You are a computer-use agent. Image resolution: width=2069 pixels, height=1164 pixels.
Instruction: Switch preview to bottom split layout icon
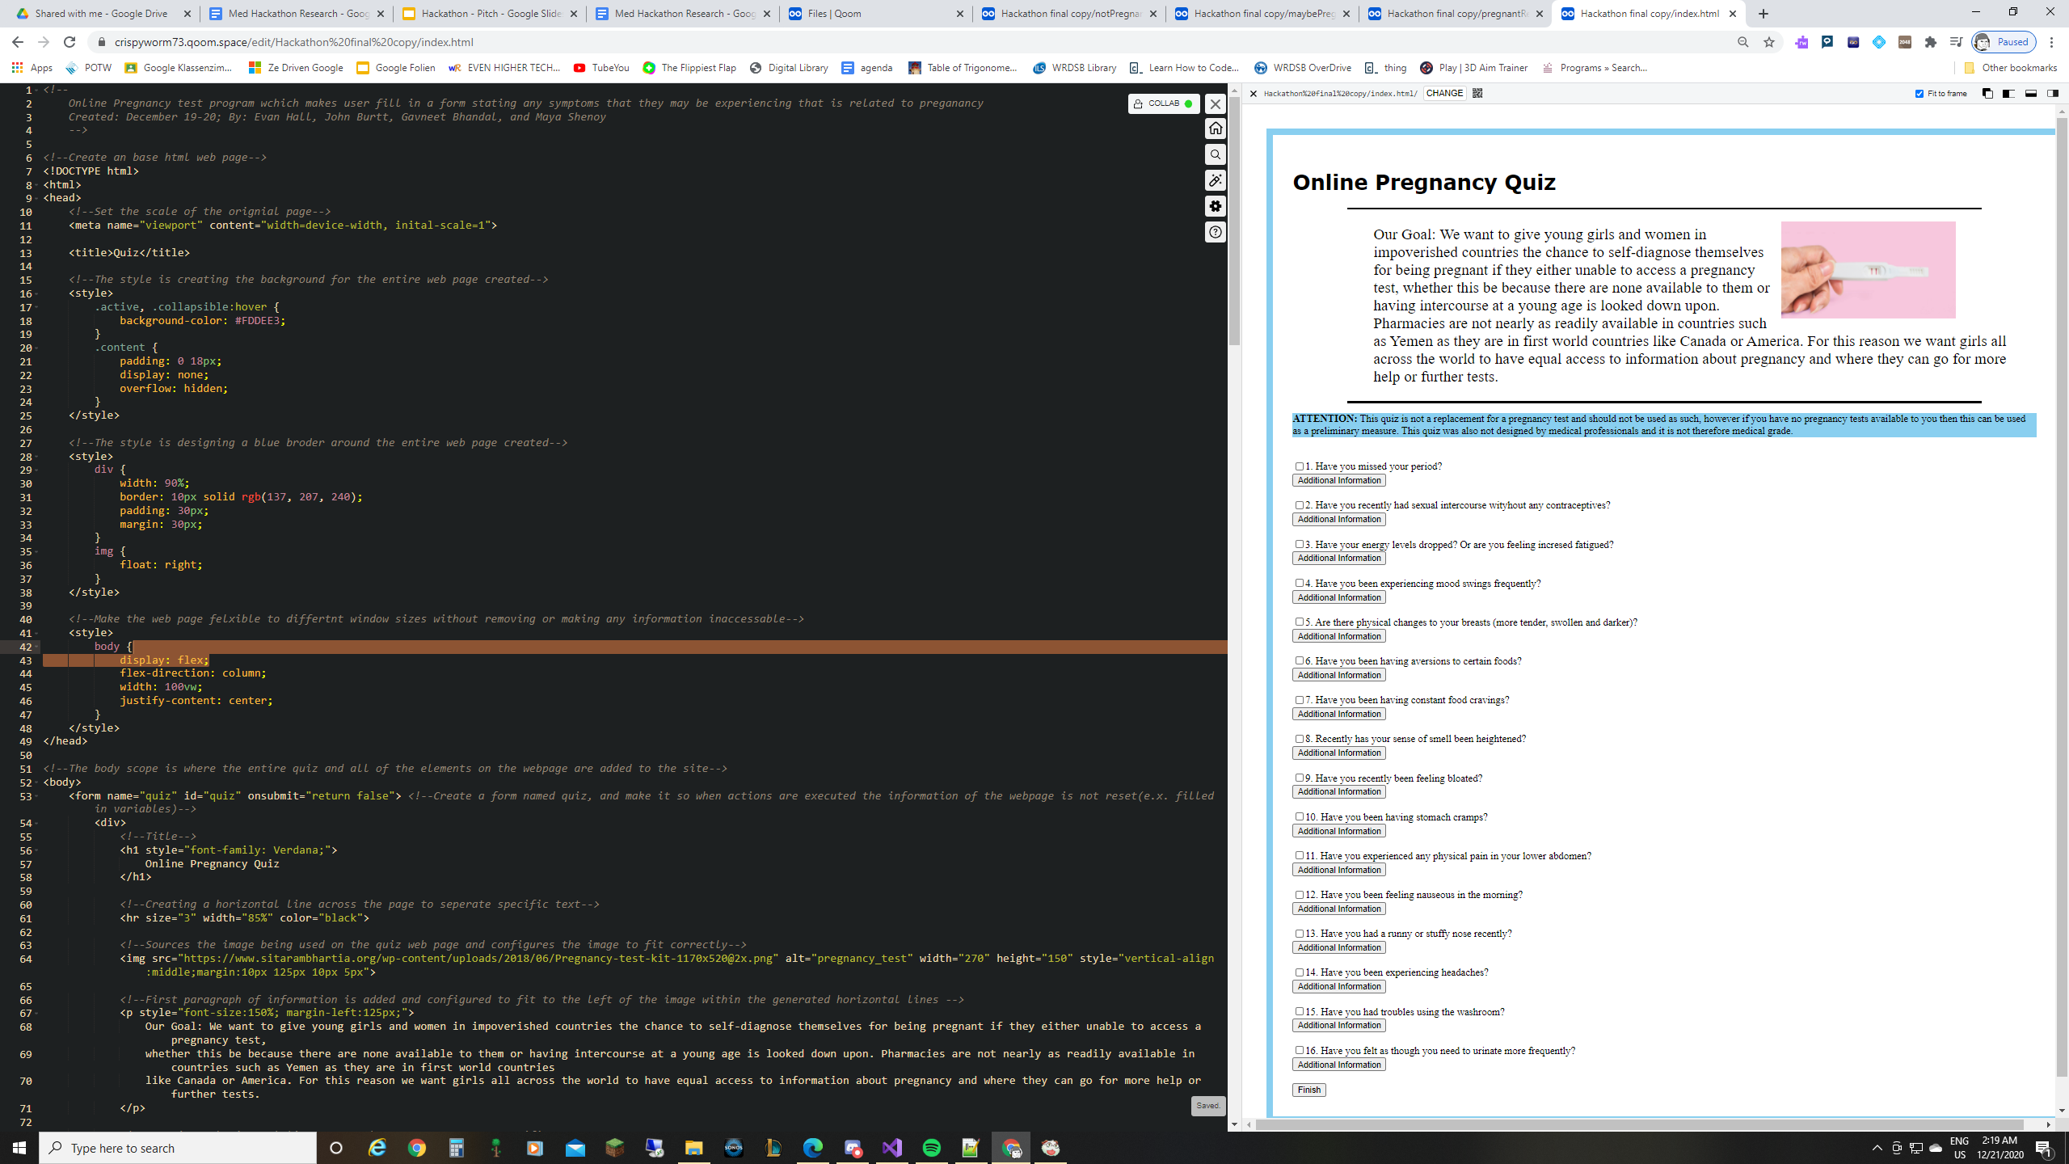point(2030,94)
